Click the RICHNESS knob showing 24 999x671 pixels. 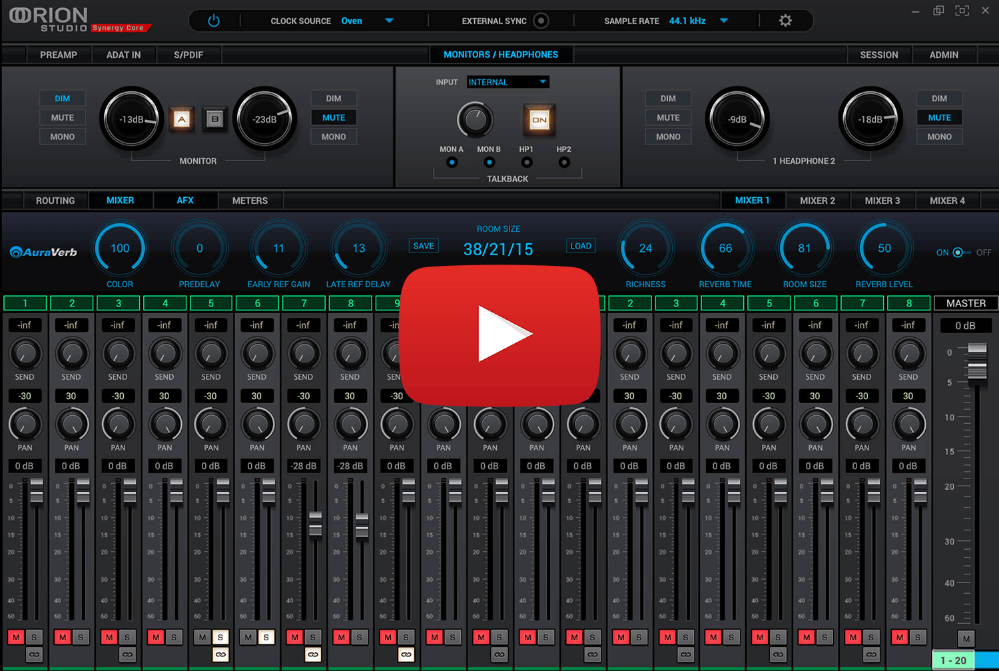pyautogui.click(x=645, y=249)
